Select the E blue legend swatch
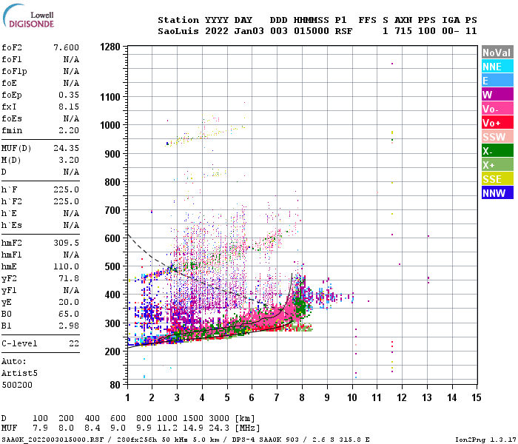This screenshot has width=518, height=444. [497, 81]
